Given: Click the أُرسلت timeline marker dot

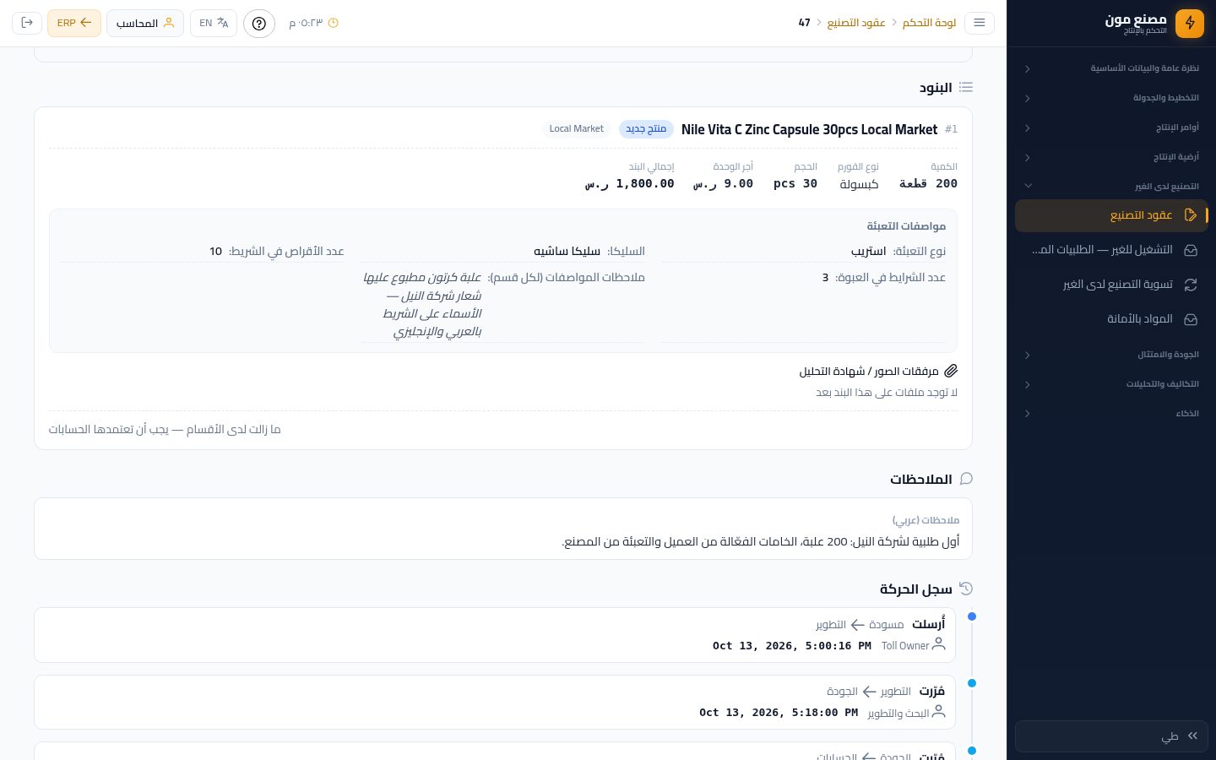Looking at the screenshot, I should (x=972, y=616).
